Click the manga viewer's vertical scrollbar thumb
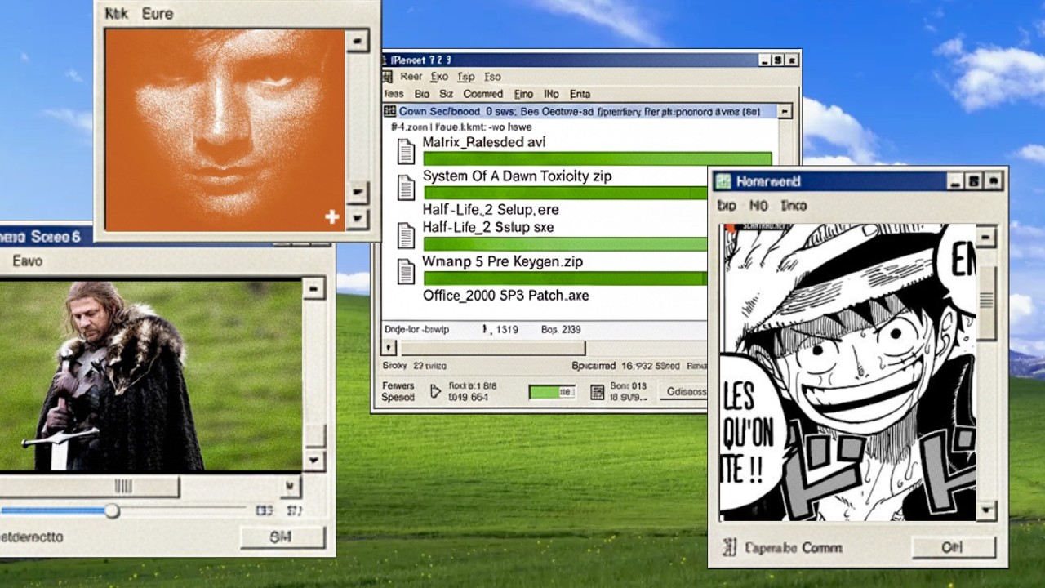Viewport: 1045px width, 588px height. point(986,302)
